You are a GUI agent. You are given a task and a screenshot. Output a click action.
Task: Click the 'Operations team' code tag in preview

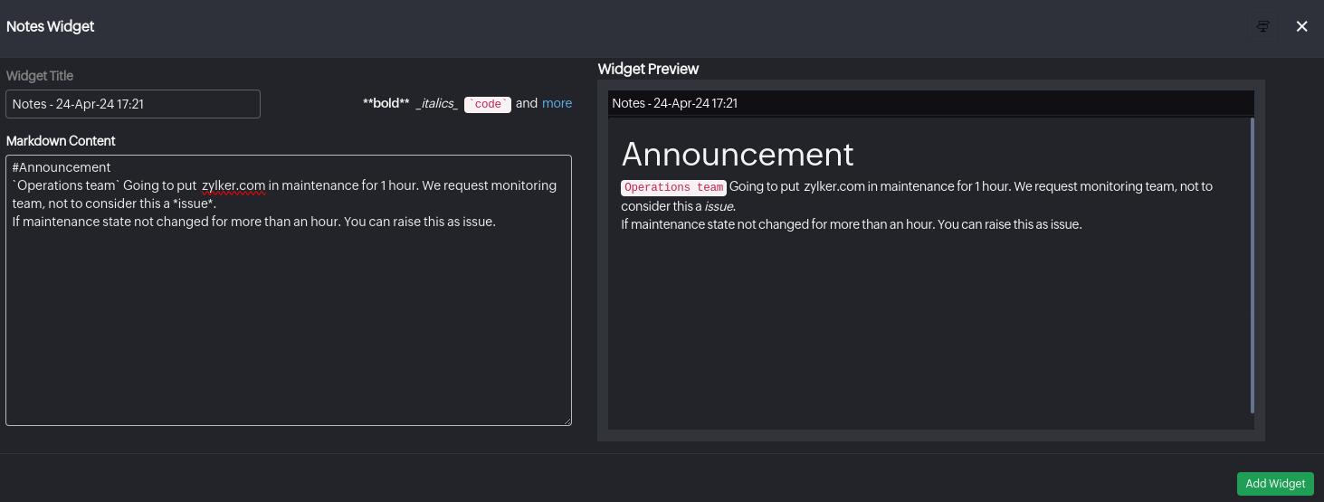tap(673, 187)
